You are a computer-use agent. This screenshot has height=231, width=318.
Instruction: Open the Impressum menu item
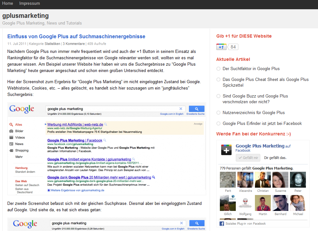coord(30,4)
